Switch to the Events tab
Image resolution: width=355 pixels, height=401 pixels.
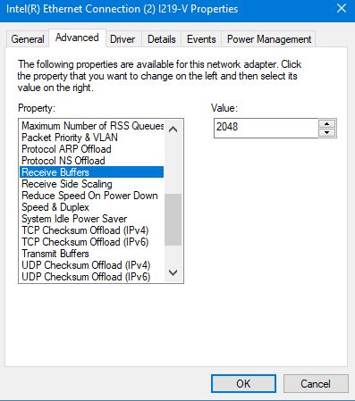point(201,39)
